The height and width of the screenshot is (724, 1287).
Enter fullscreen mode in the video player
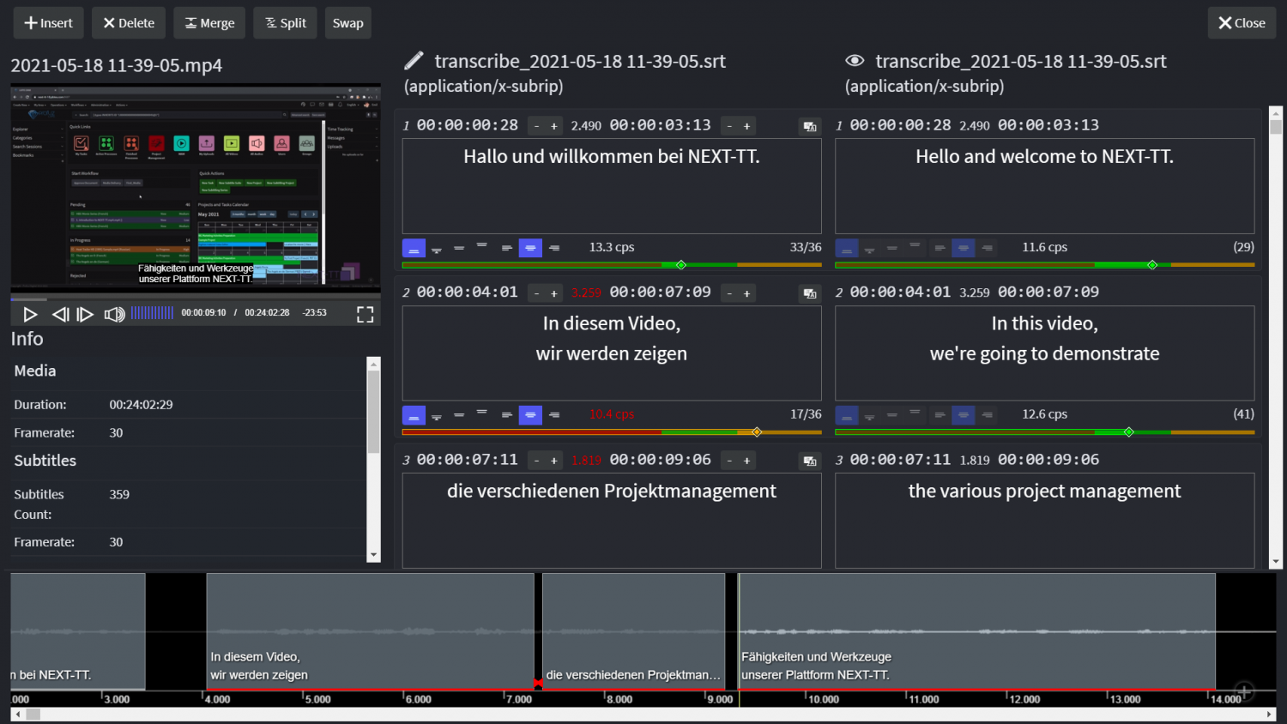click(365, 315)
